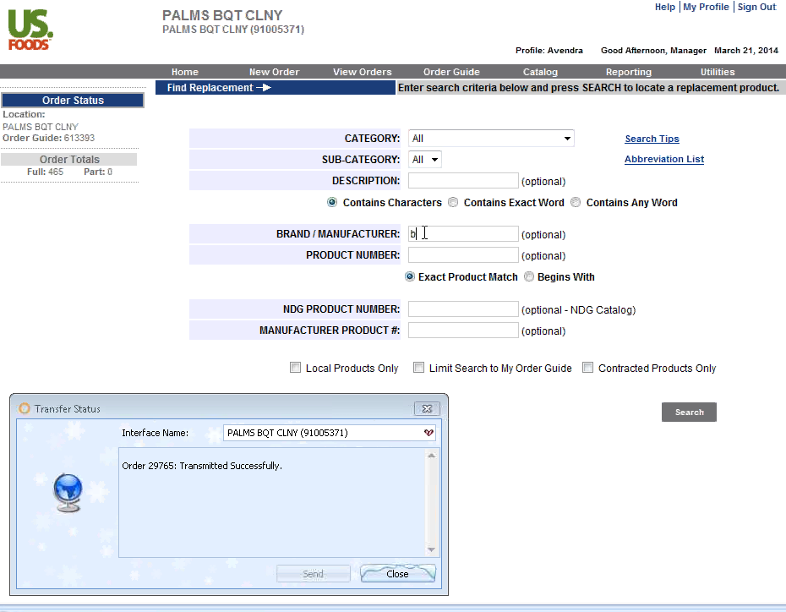
Task: Click the Order Status header
Action: click(x=73, y=101)
